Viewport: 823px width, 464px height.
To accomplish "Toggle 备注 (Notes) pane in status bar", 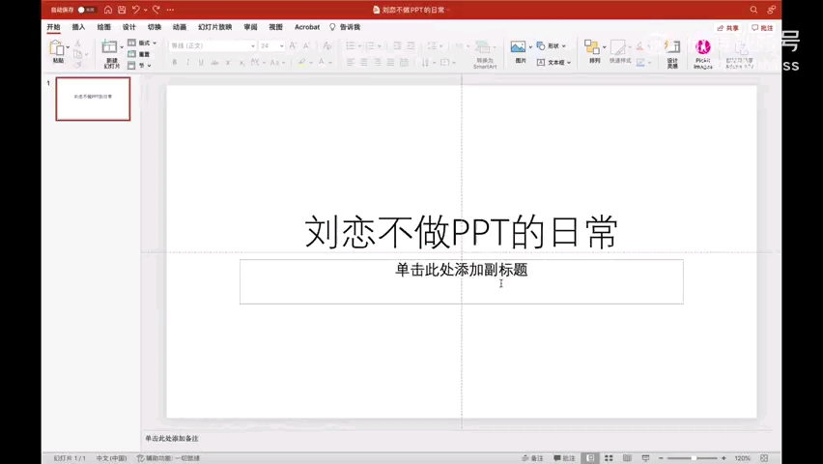I will [532, 458].
